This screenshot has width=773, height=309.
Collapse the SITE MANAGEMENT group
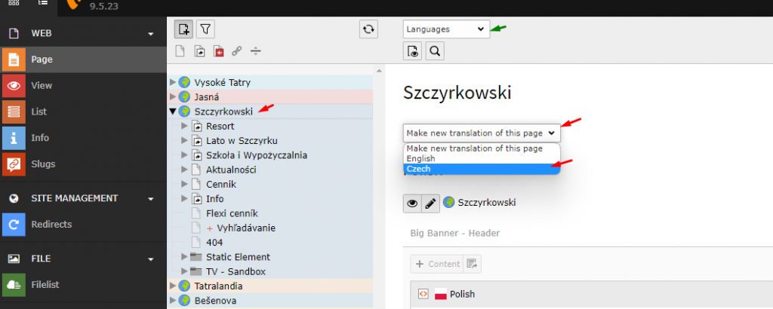coord(151,199)
